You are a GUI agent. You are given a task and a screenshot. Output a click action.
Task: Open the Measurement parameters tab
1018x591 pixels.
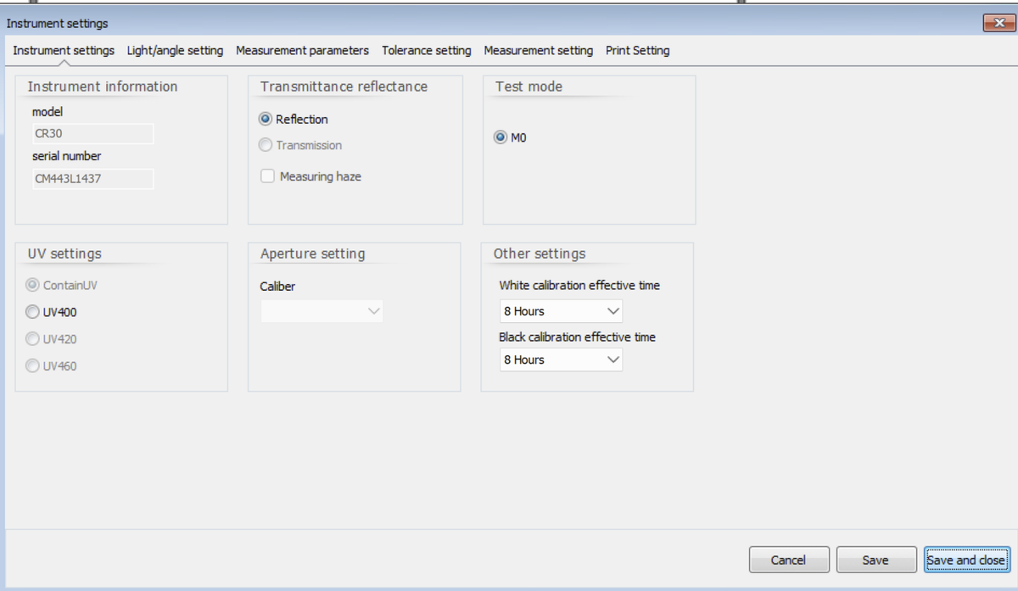tap(302, 51)
